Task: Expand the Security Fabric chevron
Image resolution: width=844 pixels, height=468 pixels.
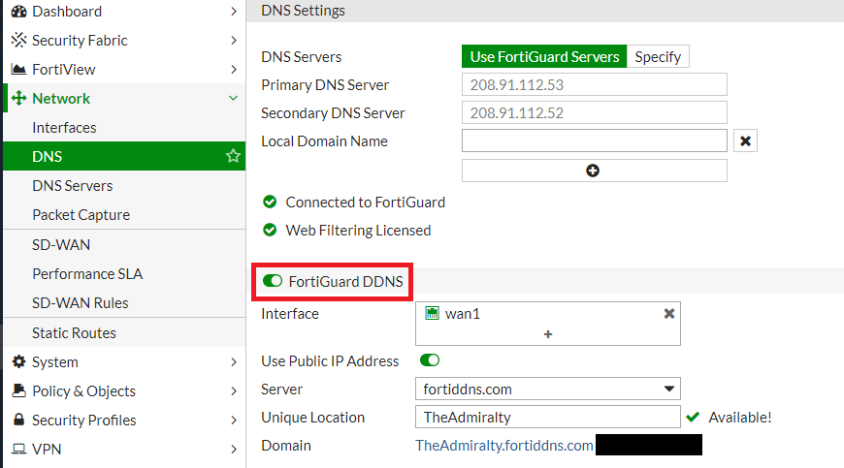Action: point(234,41)
